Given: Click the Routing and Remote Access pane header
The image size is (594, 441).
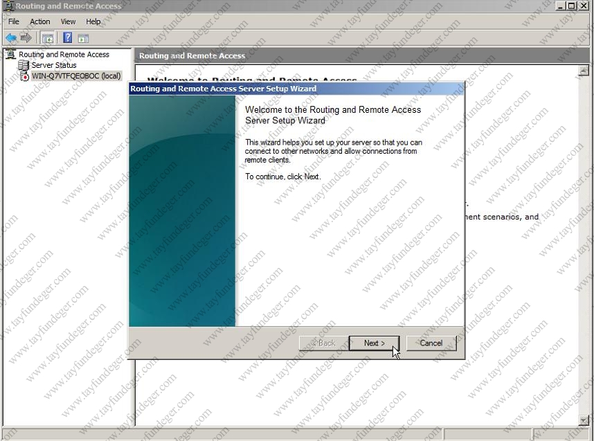Looking at the screenshot, I should [x=362, y=55].
